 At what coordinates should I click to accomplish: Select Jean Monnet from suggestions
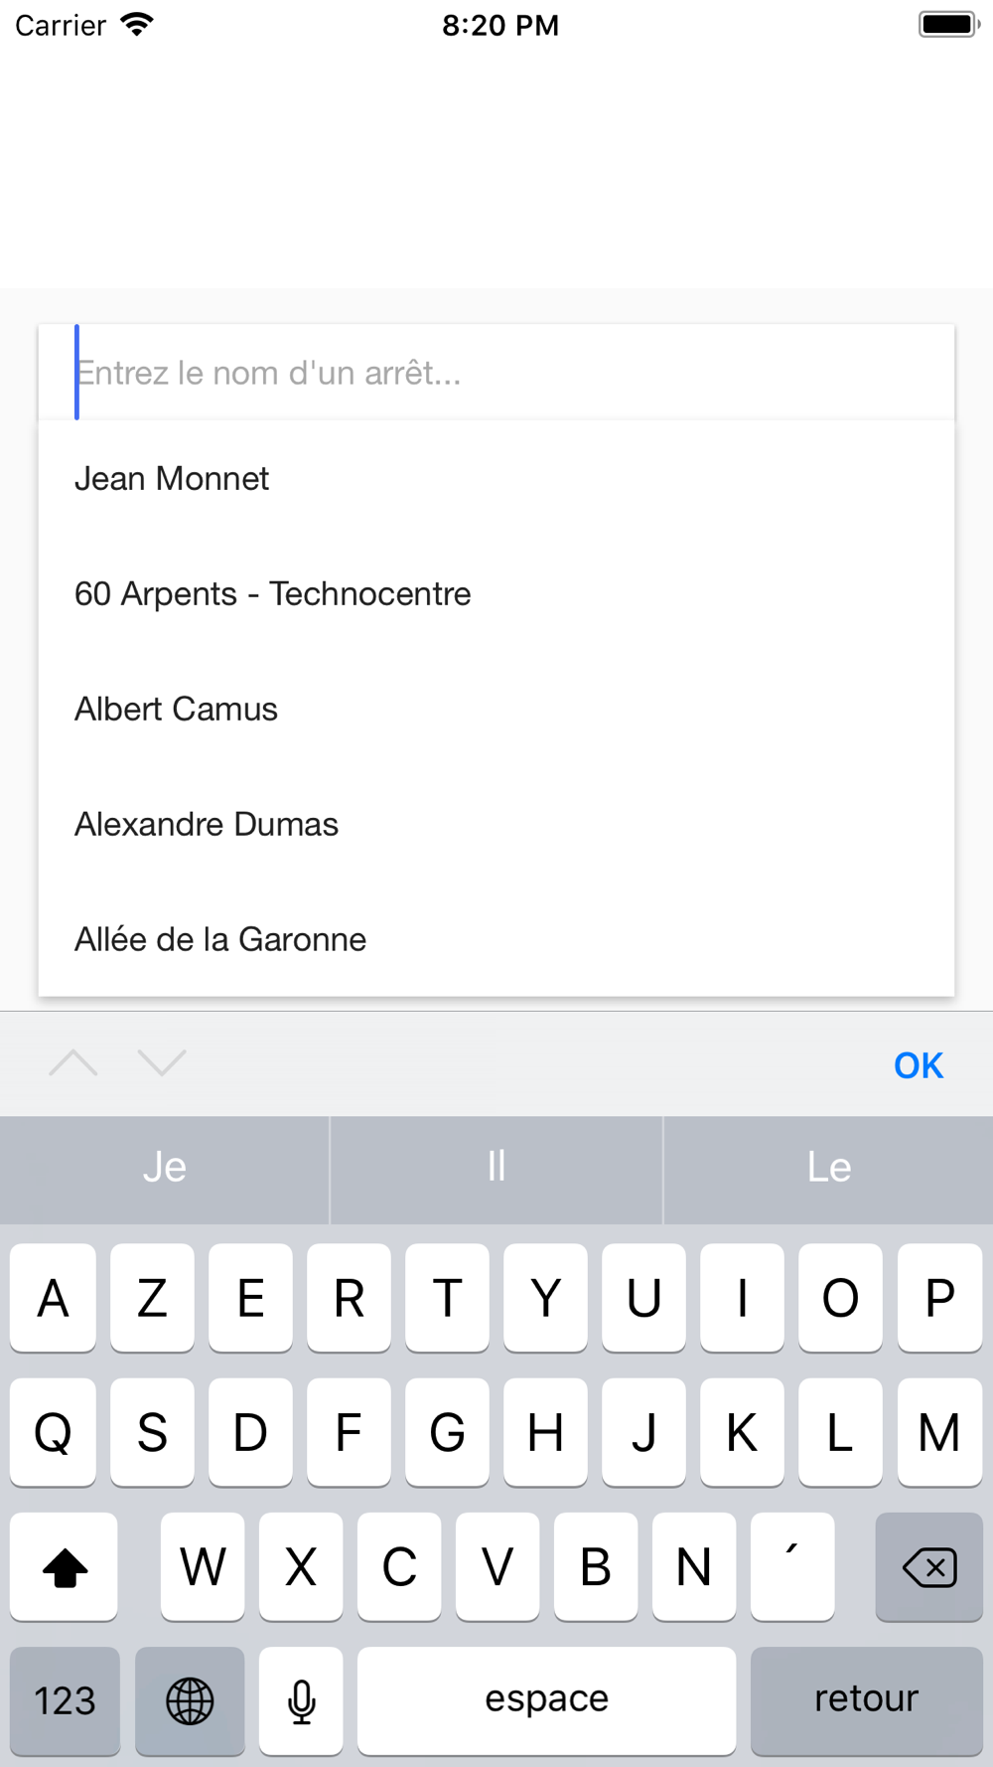pos(172,479)
